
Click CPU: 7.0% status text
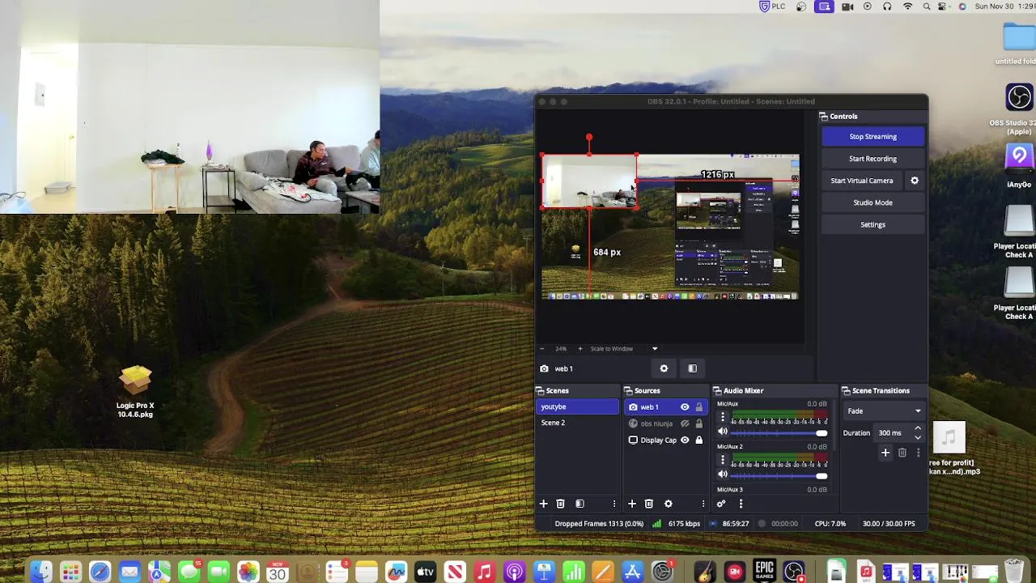click(x=830, y=524)
